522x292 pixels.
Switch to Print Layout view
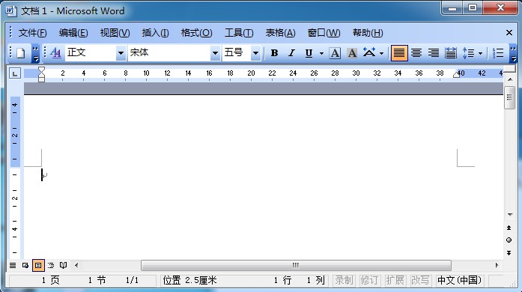[x=38, y=265]
